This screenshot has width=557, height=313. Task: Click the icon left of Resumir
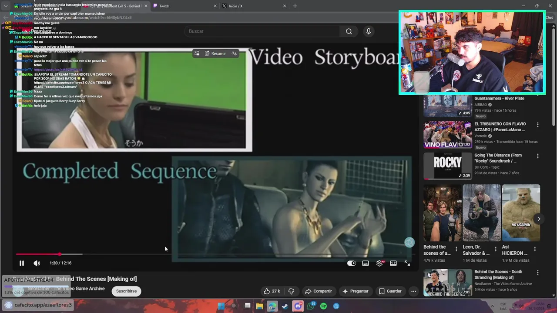click(x=197, y=53)
